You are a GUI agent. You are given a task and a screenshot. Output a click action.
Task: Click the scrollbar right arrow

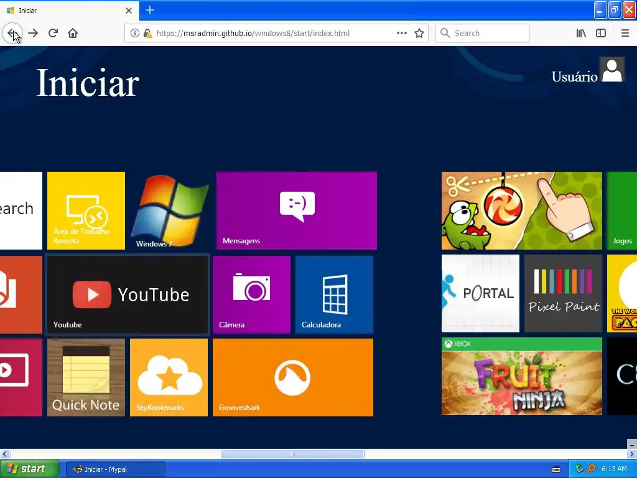[x=632, y=454]
